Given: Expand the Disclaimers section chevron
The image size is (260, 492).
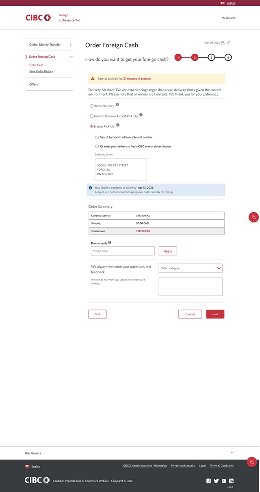Looking at the screenshot, I should click(x=232, y=452).
